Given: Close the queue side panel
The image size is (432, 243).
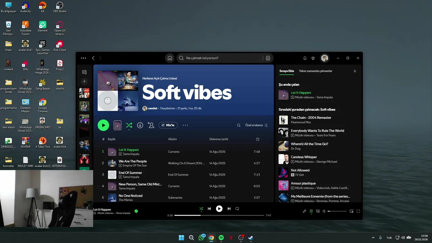Looking at the screenshot, I should click(355, 71).
